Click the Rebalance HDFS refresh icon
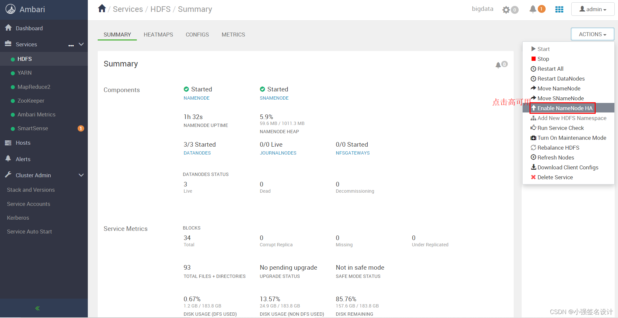618x318 pixels. 533,148
